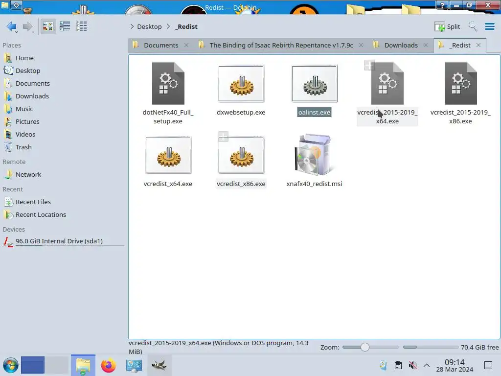This screenshot has width=501, height=376.
Task: Switch to Compact view mode
Action: 65,26
